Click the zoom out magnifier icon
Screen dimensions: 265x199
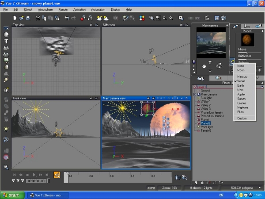point(171,18)
